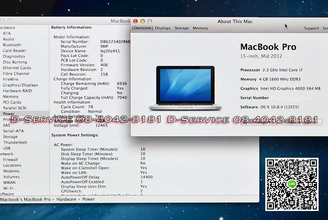
Task: Select Storage in the System Information sidebar
Action: click(x=10, y=137)
